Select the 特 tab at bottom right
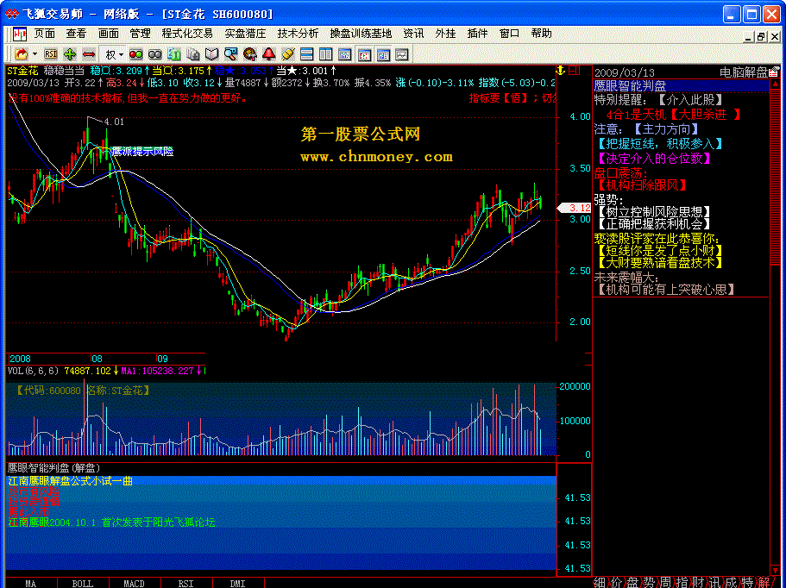786x588 pixels. tap(747, 583)
